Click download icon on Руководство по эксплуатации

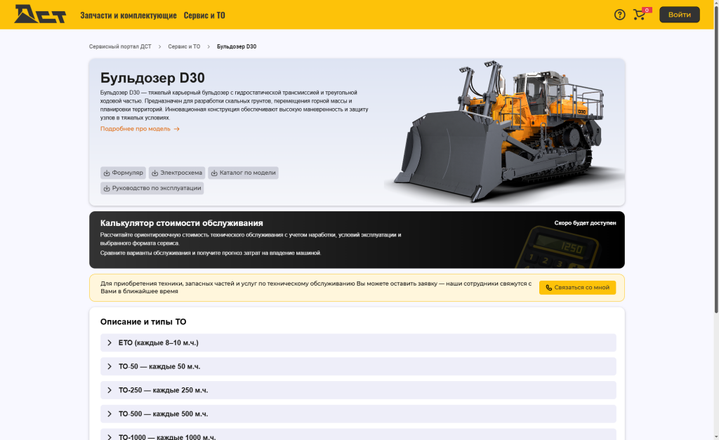107,188
